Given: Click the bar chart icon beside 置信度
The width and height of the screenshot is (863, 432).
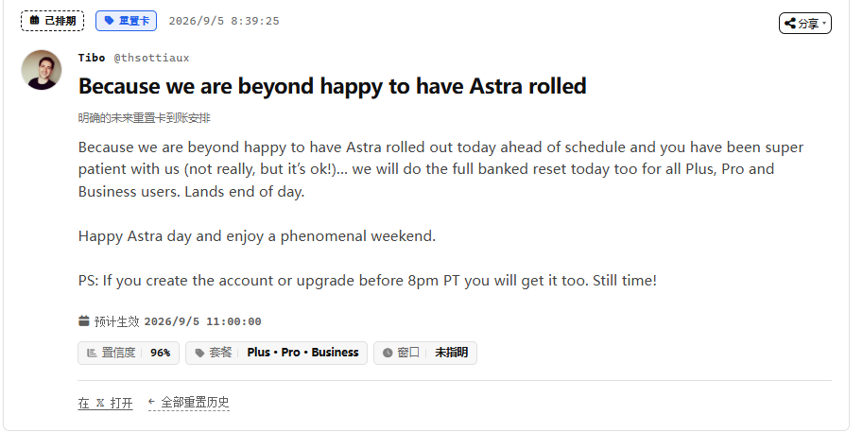Looking at the screenshot, I should click(92, 353).
